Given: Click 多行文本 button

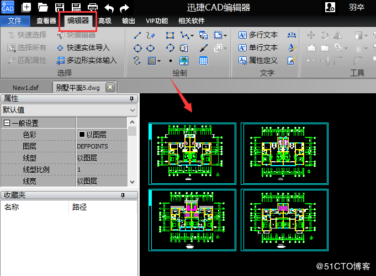Looking at the screenshot, I should [258, 35].
